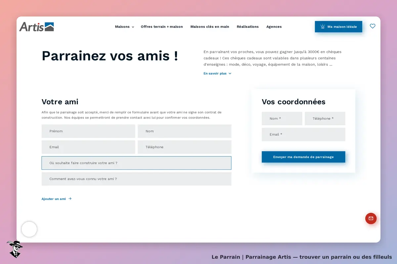
Task: Focus the friend's Email field
Action: coord(88,147)
